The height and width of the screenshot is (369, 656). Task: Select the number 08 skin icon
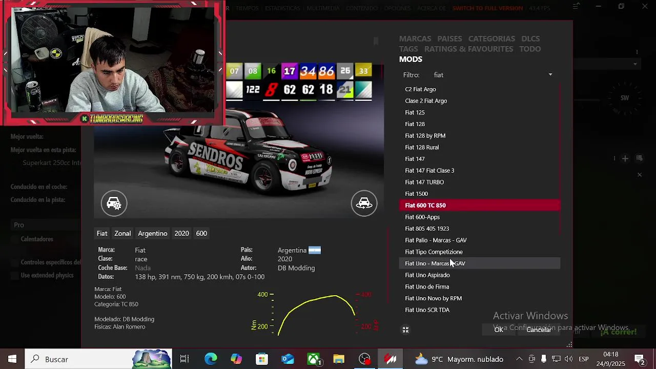tap(253, 71)
